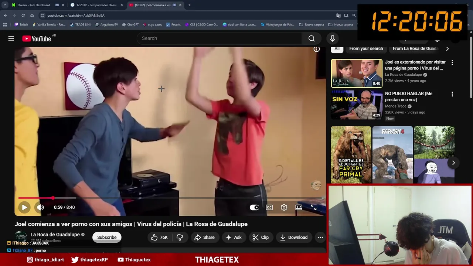
Task: Close the Kick Dashboard tab
Action: pos(63,5)
